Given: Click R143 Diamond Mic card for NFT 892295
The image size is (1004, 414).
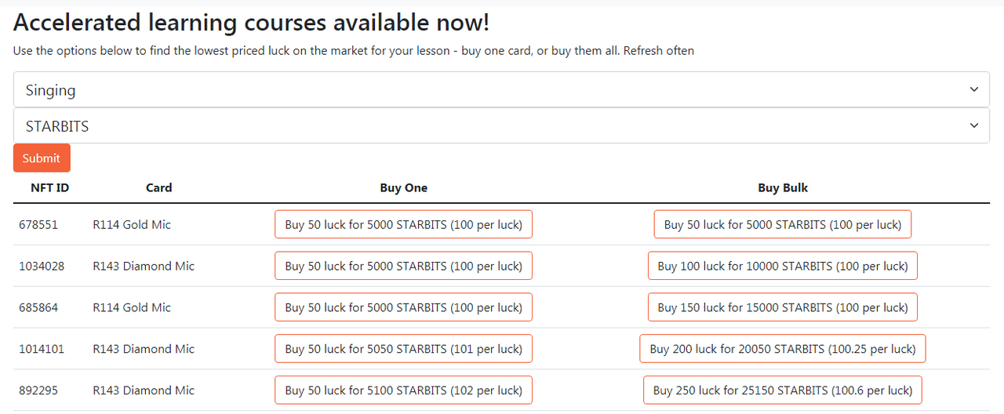Looking at the screenshot, I should point(144,390).
